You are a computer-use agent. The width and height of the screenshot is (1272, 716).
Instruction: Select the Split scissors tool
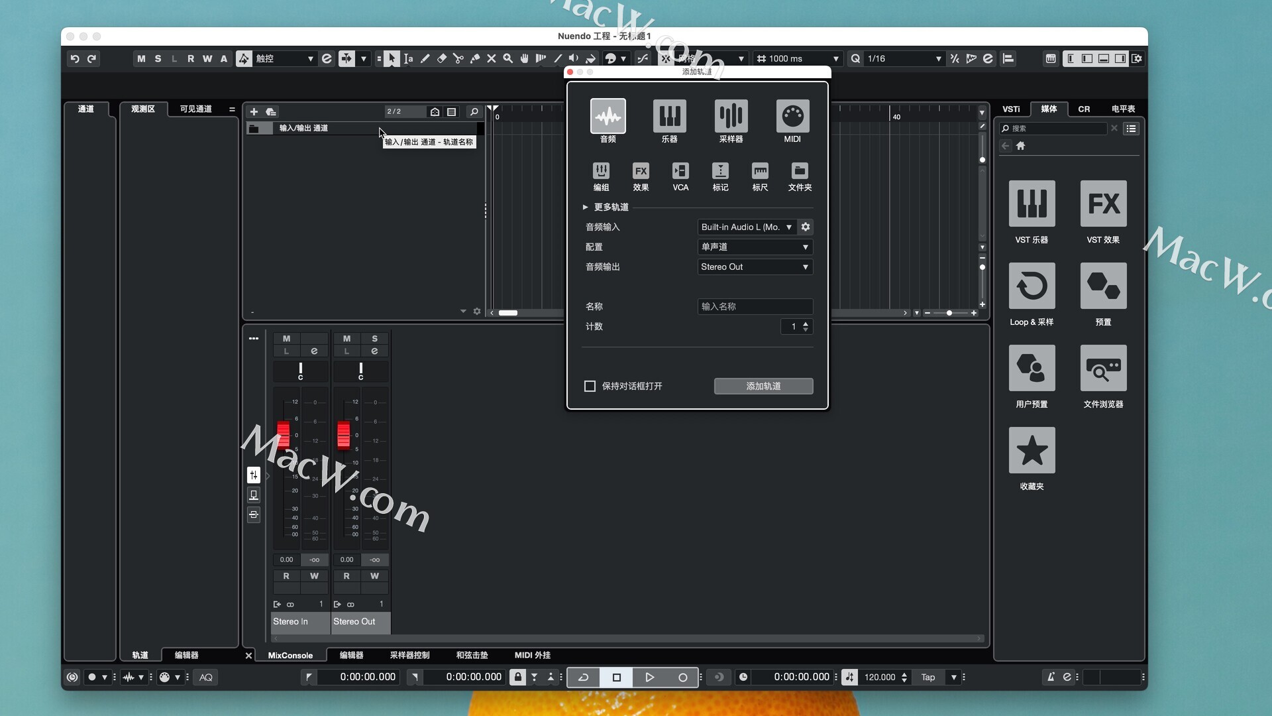click(458, 58)
